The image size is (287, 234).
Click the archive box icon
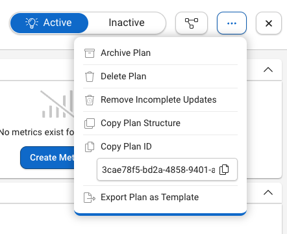click(x=90, y=53)
